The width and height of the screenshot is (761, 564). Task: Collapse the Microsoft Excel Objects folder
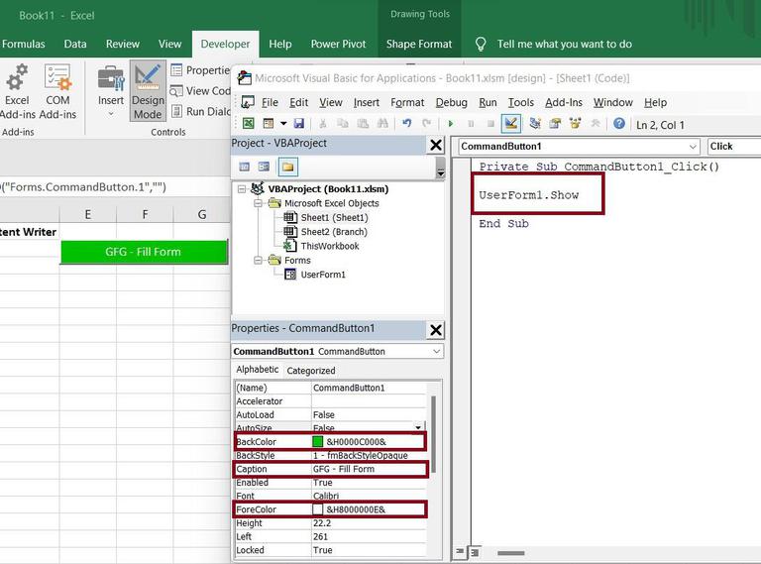[x=259, y=203]
